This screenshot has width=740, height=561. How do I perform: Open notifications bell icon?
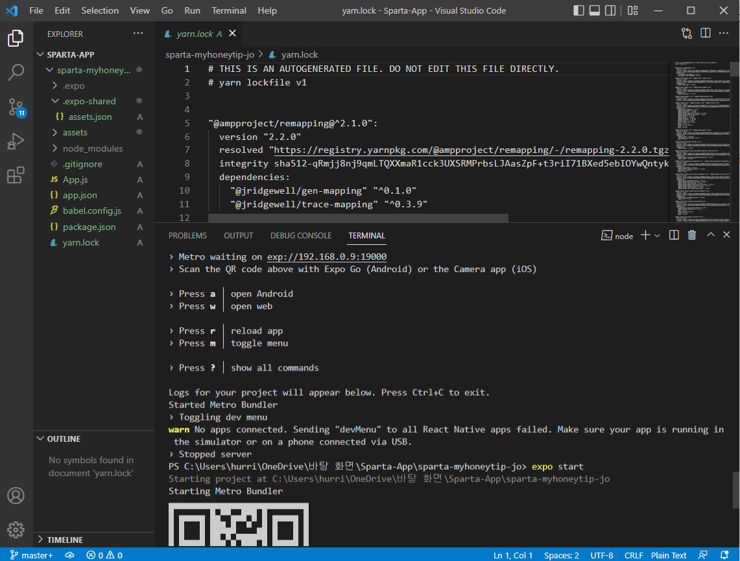[x=724, y=555]
